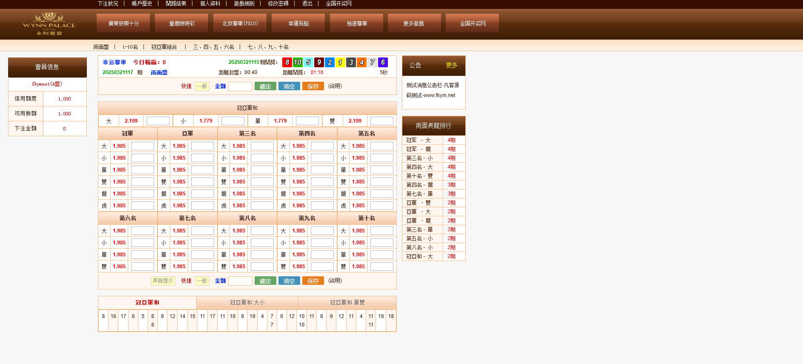Screen dimensions: 803x364
Task: Toggle the bottom 一般 quick-bet mode
Action: [x=202, y=281]
